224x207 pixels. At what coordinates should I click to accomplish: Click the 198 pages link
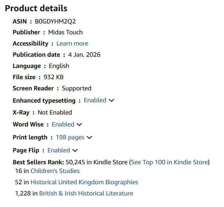(x=70, y=138)
